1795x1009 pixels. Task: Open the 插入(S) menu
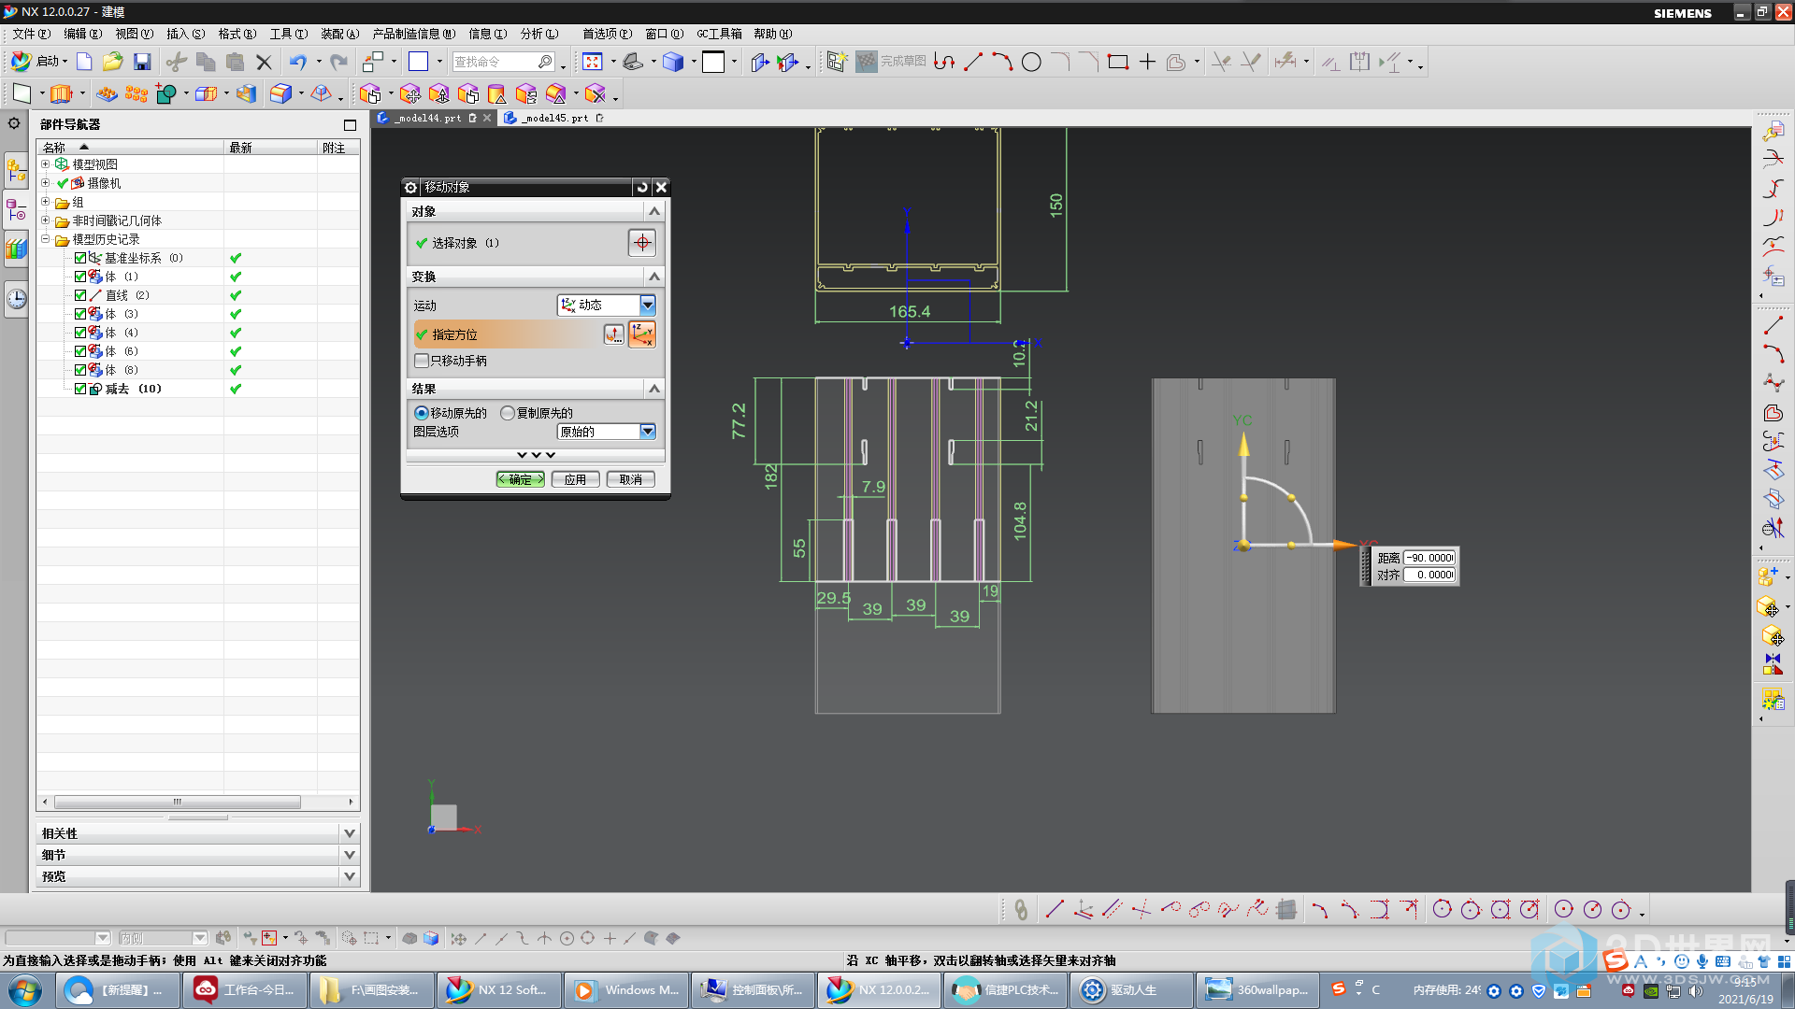pos(185,34)
